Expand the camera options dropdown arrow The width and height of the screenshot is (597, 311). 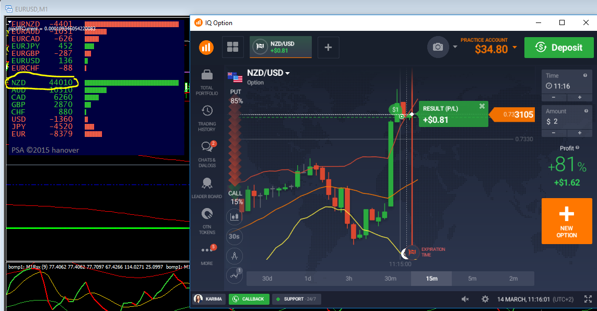pyautogui.click(x=455, y=47)
